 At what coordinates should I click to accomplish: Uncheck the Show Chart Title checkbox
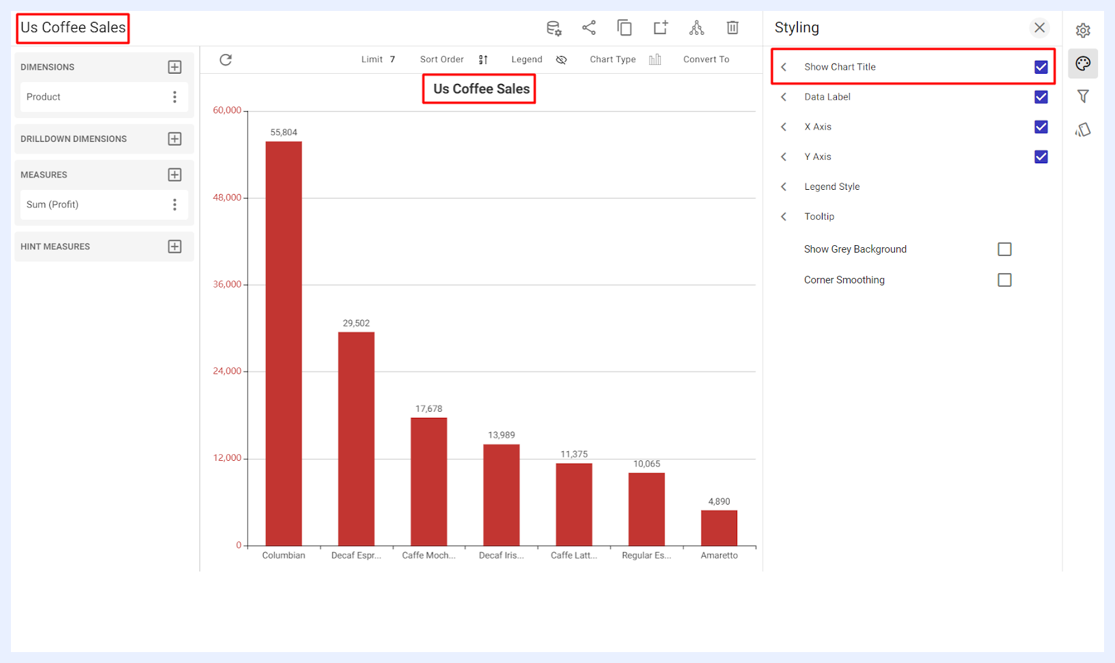(x=1041, y=67)
